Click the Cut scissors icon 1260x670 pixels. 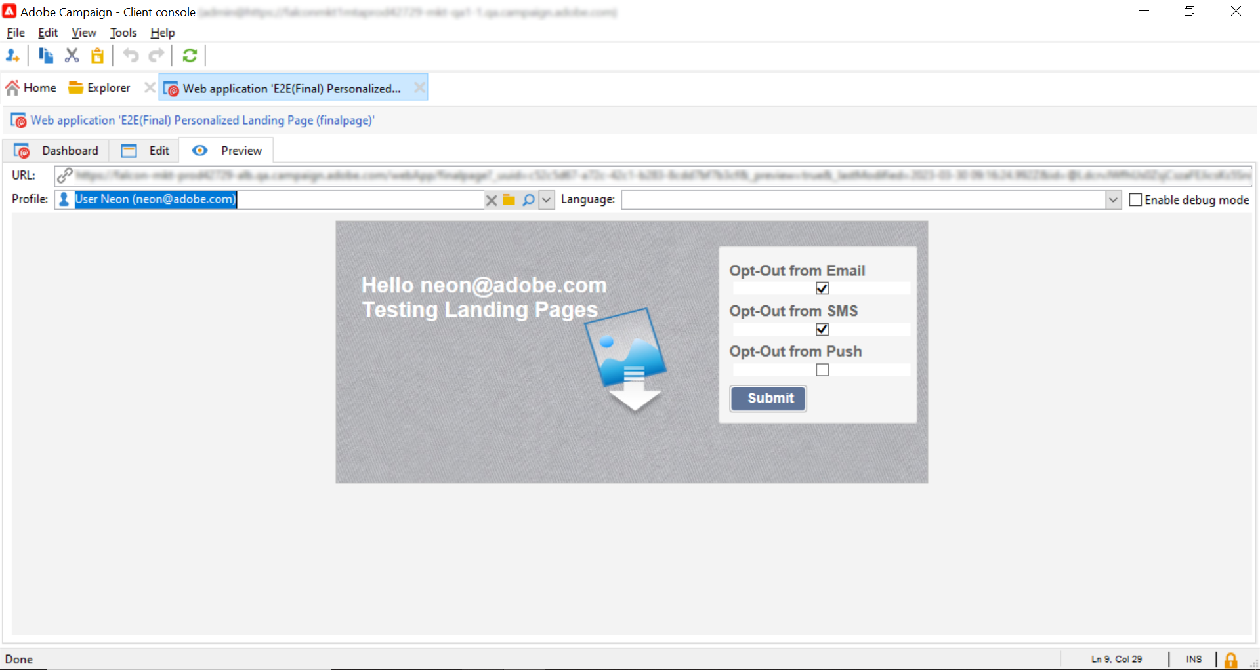[72, 56]
